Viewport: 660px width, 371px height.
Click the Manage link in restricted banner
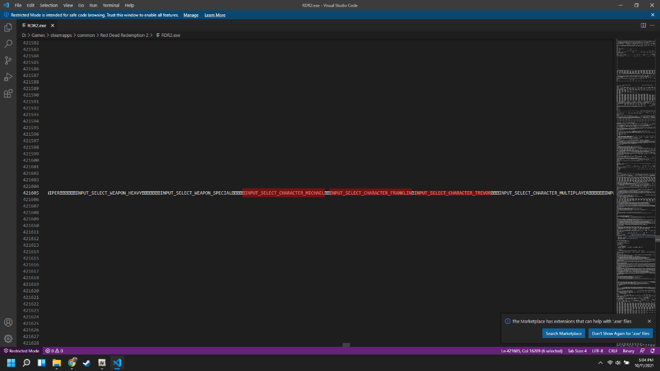pos(191,15)
